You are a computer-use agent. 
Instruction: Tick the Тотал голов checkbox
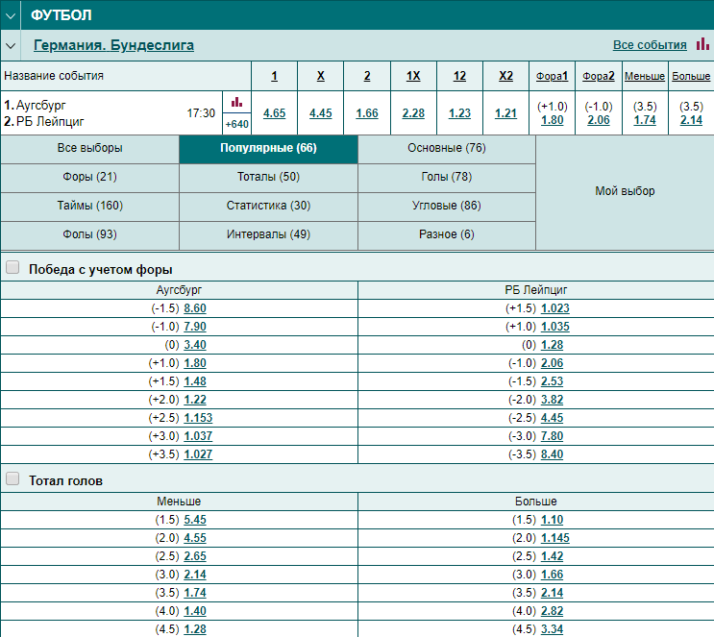pyautogui.click(x=12, y=478)
